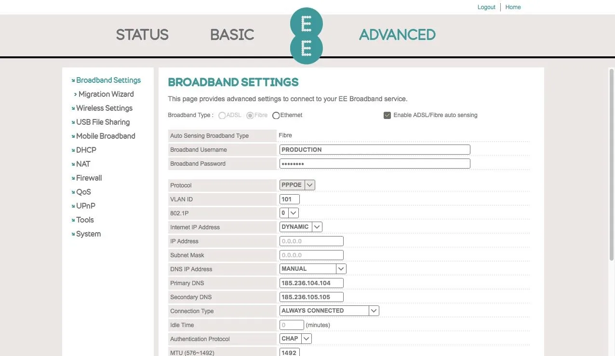Image resolution: width=615 pixels, height=356 pixels.
Task: Open DHCP in the sidebar
Action: pyautogui.click(x=86, y=150)
